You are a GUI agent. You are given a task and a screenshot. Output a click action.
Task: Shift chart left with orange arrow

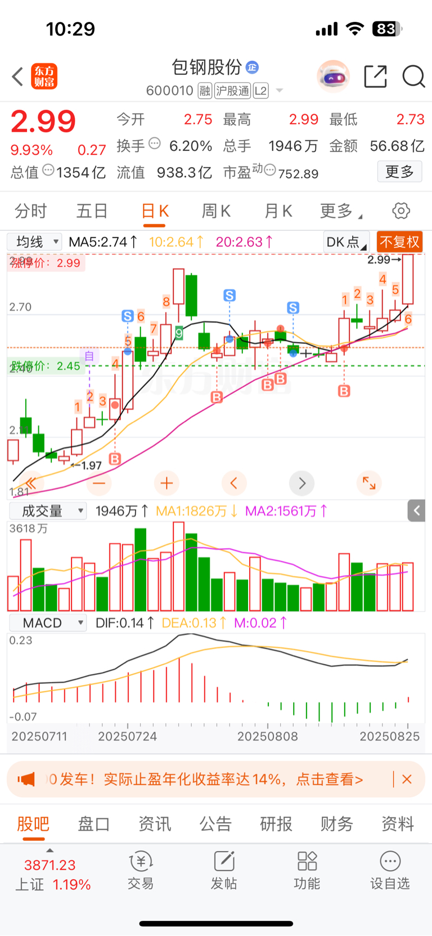tap(234, 483)
